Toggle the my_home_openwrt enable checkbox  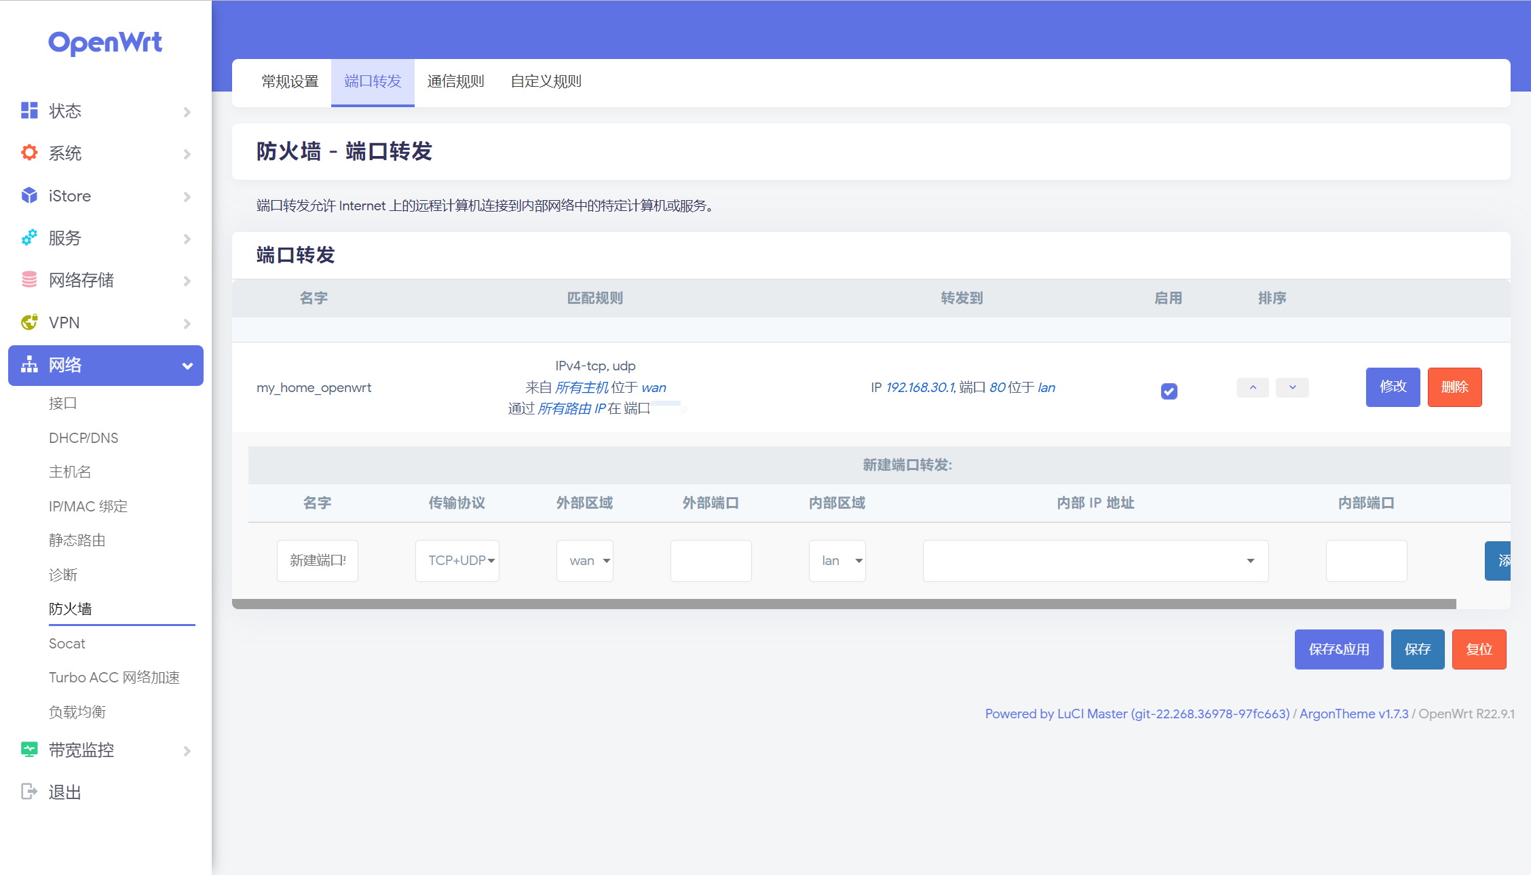tap(1169, 391)
